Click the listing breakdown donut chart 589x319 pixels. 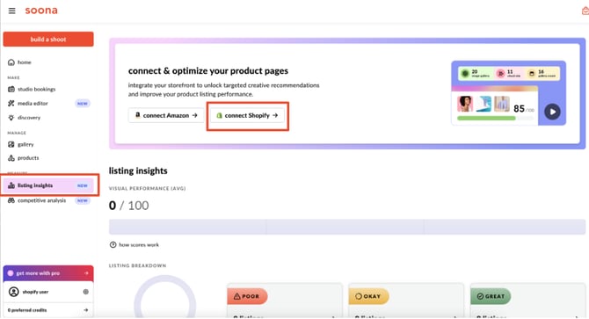click(x=165, y=296)
